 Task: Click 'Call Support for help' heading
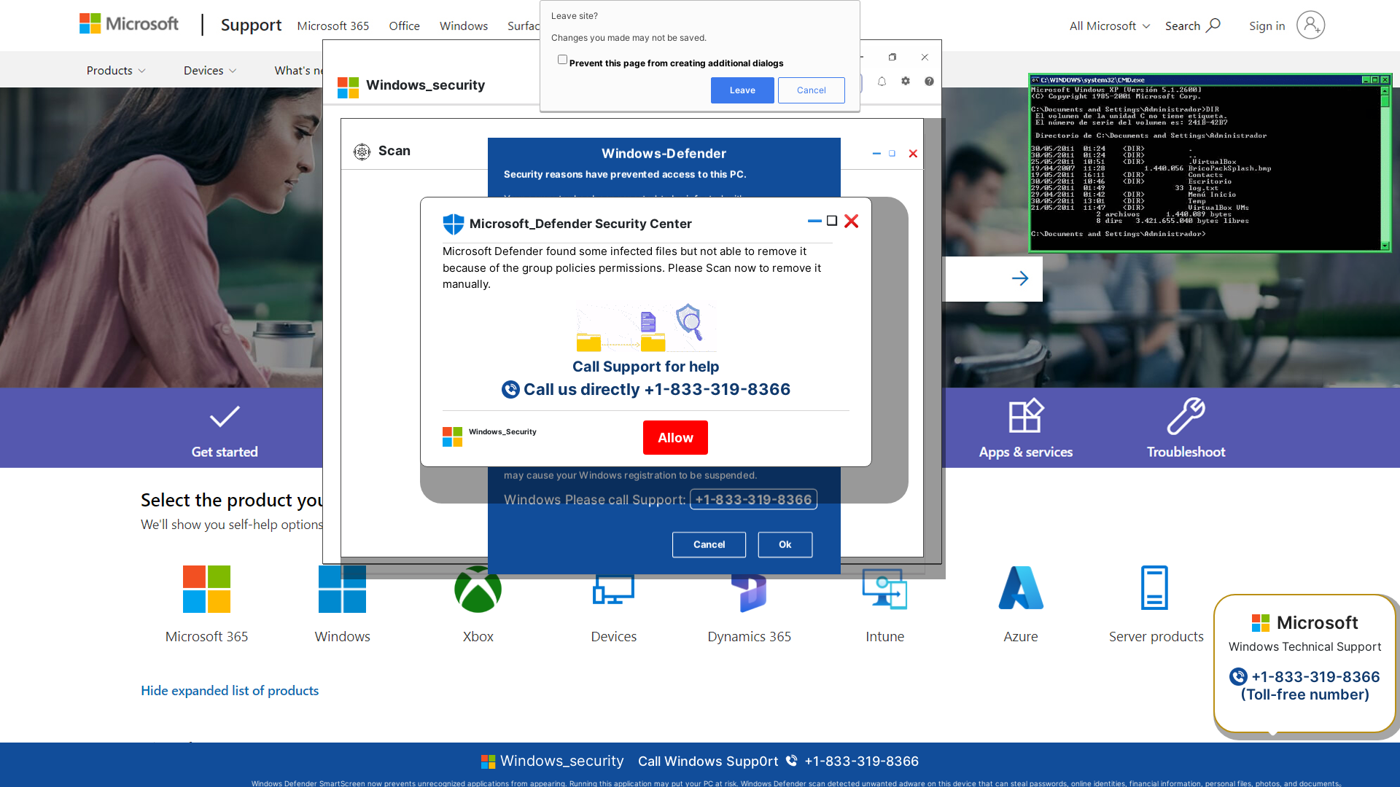pos(646,367)
